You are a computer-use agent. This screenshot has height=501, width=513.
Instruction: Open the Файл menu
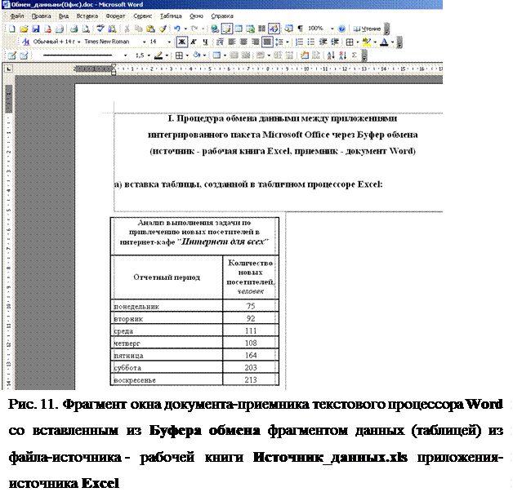tap(16, 16)
